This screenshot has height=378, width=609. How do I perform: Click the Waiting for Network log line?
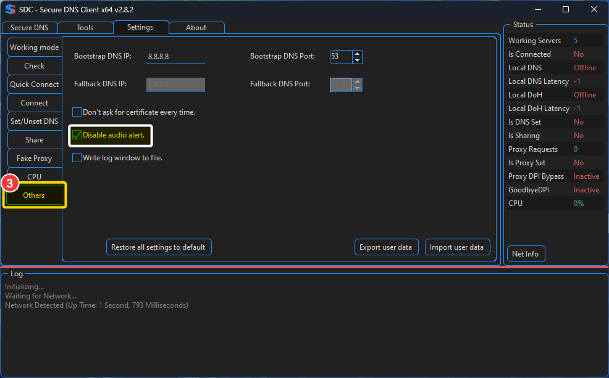41,296
